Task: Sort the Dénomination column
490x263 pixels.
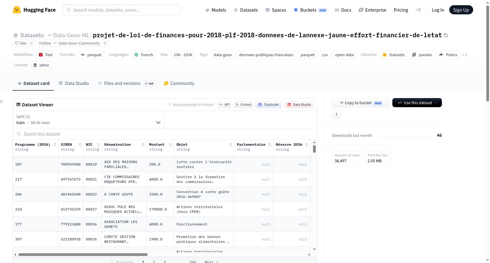Action: point(143,144)
